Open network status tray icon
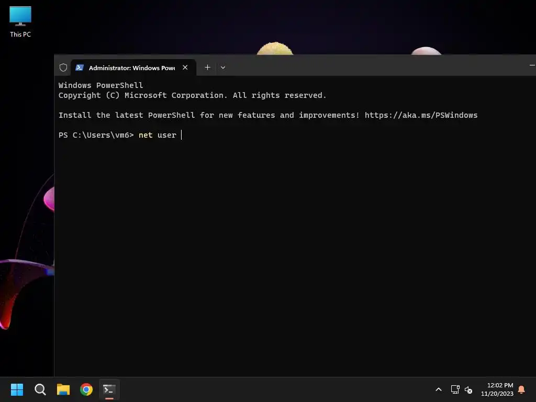Viewport: 536px width, 402px height. [455, 389]
